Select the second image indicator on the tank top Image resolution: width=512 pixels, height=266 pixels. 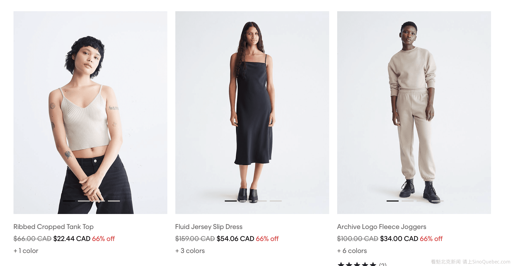(84, 201)
